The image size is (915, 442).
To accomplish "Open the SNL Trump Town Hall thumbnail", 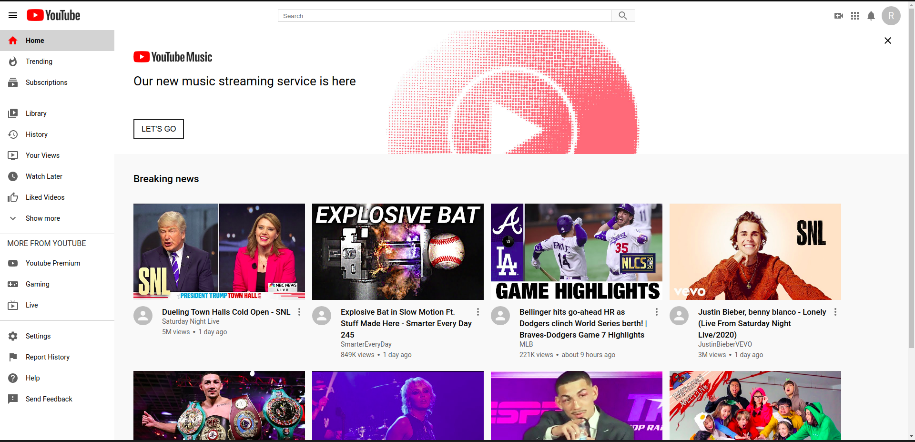I will point(219,252).
